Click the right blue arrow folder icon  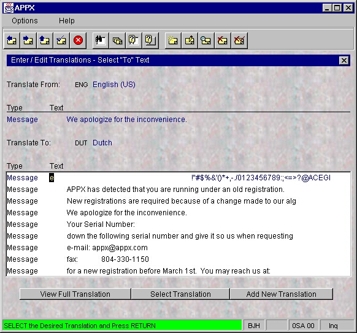pos(28,40)
